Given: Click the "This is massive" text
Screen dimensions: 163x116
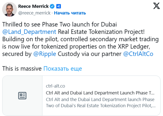Looking at the screenshot, I should [x=22, y=69].
